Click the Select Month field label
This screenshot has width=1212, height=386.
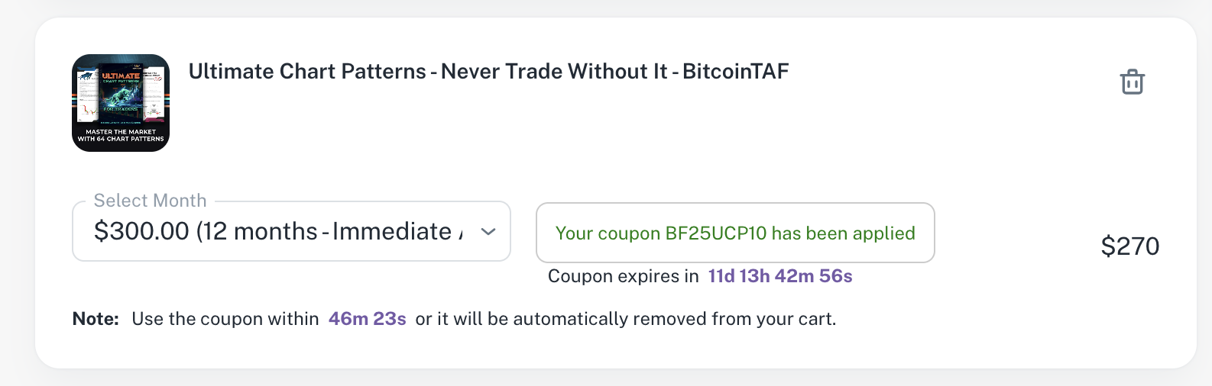pyautogui.click(x=150, y=201)
